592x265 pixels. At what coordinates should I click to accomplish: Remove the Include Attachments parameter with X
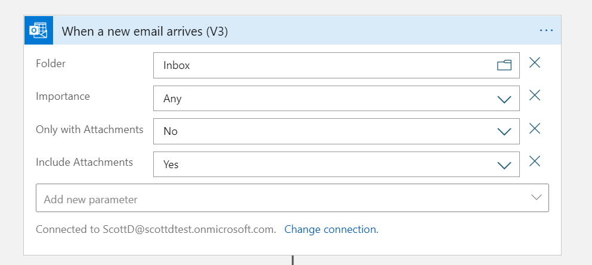tap(535, 161)
